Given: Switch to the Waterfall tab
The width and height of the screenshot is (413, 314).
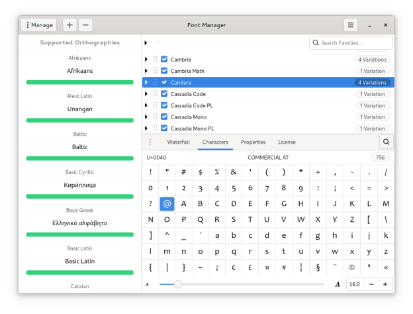Looking at the screenshot, I should click(x=178, y=142).
